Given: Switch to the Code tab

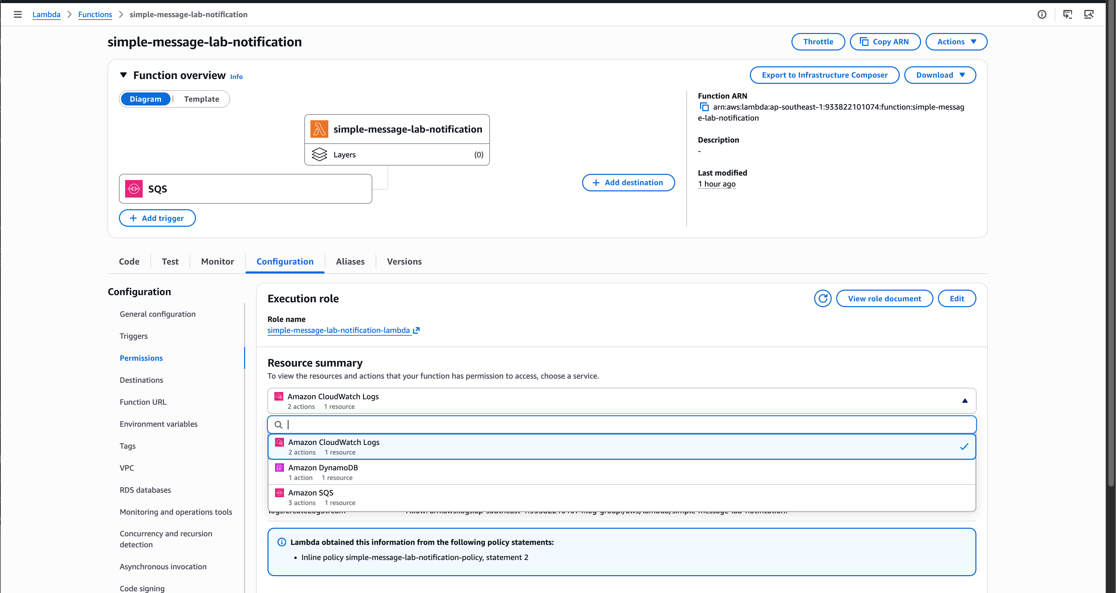Looking at the screenshot, I should click(x=129, y=261).
